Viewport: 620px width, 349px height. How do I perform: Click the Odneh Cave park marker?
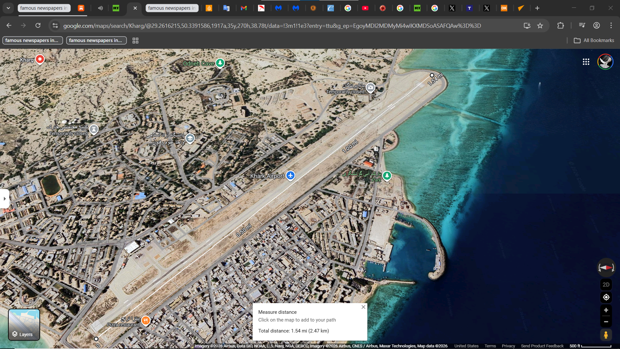pyautogui.click(x=220, y=63)
